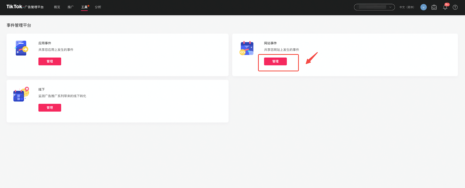465x188 pixels.
Task: Open the 概览 overview tab
Action: pyautogui.click(x=57, y=7)
